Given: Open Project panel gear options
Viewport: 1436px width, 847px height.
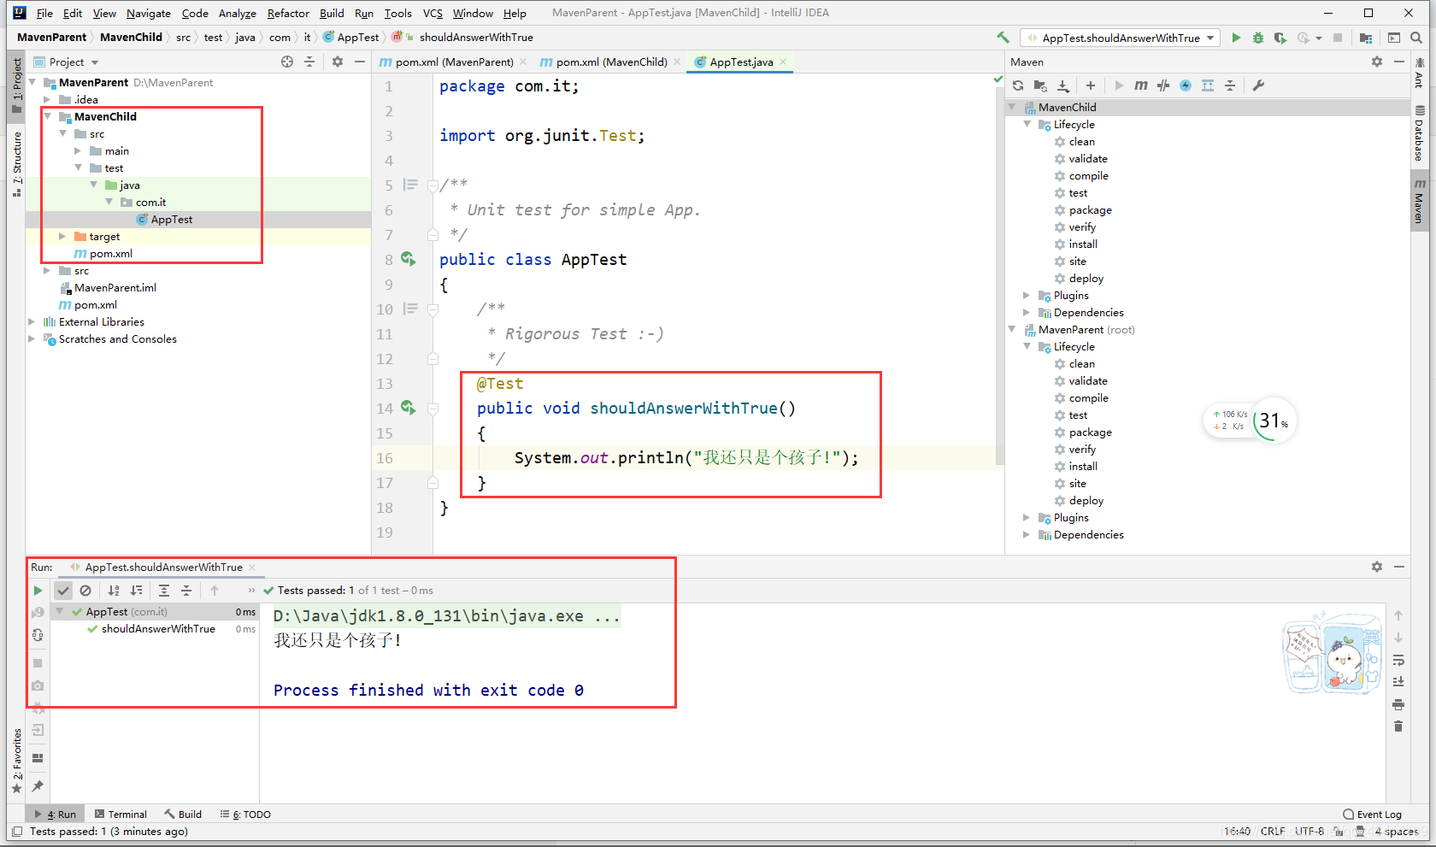Looking at the screenshot, I should tap(338, 62).
